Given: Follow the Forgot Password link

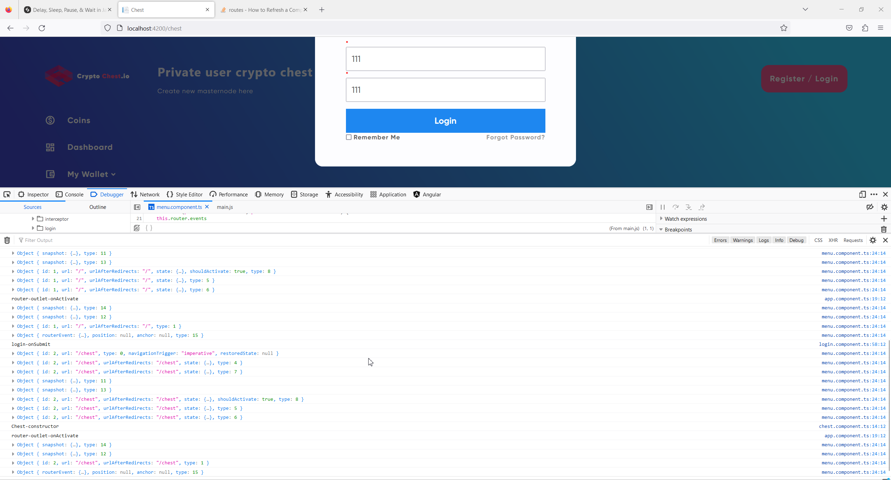Looking at the screenshot, I should point(515,137).
